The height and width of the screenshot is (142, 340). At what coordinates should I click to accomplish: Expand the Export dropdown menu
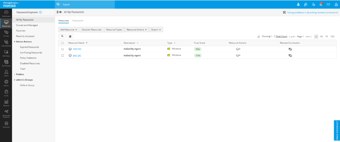[x=156, y=29]
